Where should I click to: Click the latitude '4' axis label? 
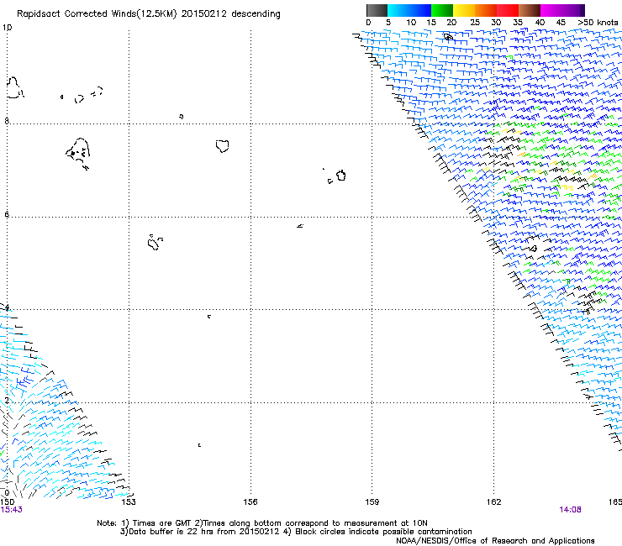tap(7, 307)
